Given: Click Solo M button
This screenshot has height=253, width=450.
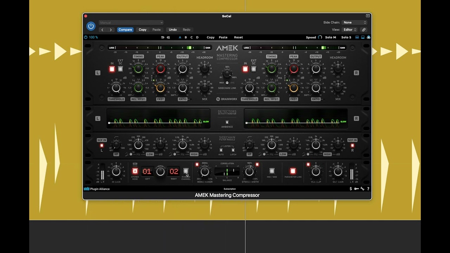Looking at the screenshot, I should [x=330, y=37].
